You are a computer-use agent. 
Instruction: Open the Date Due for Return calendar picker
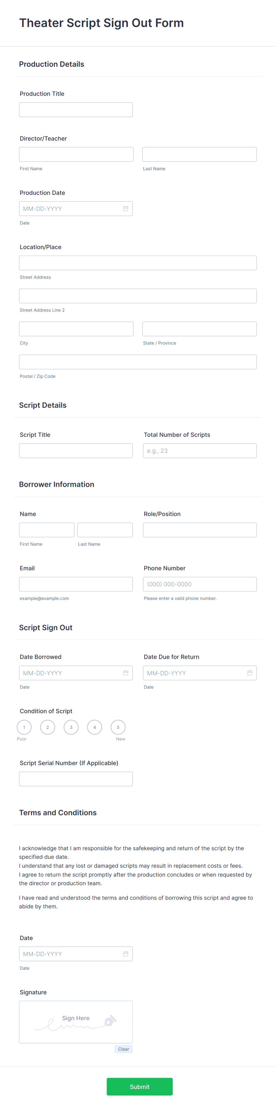[249, 673]
